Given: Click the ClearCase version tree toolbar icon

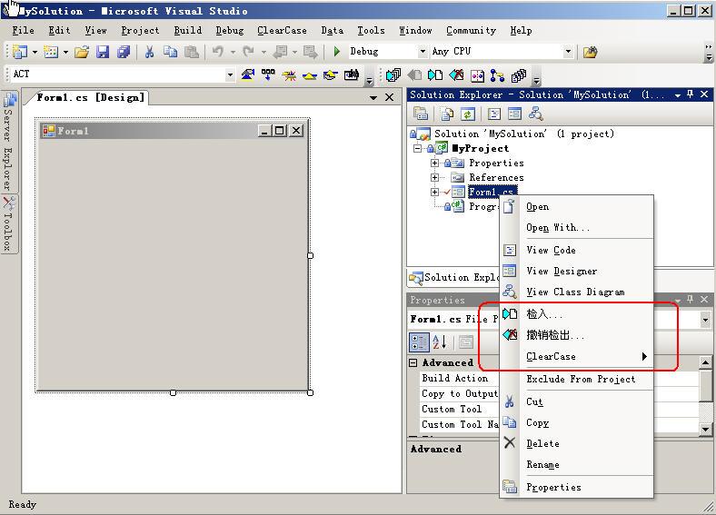Looking at the screenshot, I should 497,74.
